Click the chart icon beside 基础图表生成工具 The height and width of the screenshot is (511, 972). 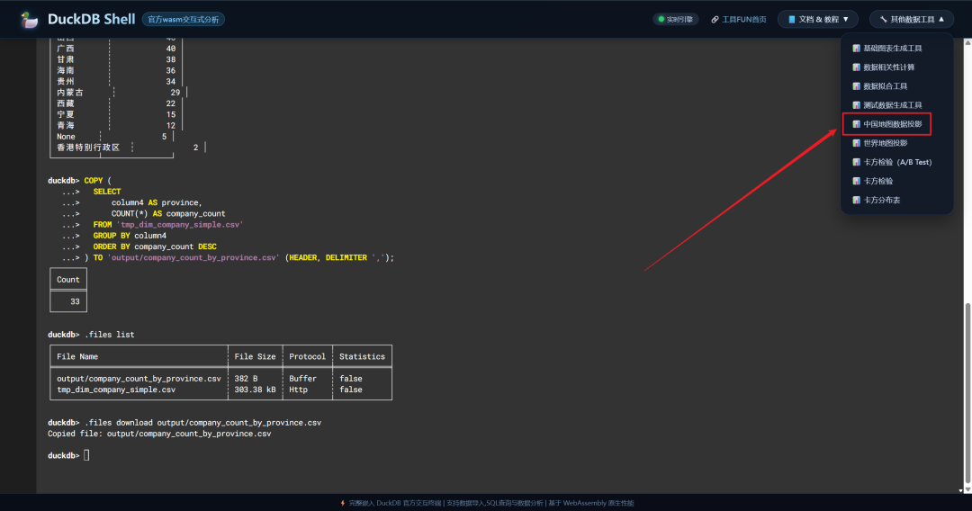[857, 49]
